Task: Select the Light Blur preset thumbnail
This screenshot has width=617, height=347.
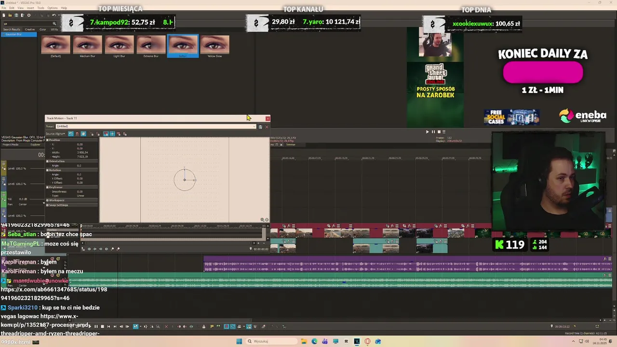Action: pyautogui.click(x=119, y=46)
